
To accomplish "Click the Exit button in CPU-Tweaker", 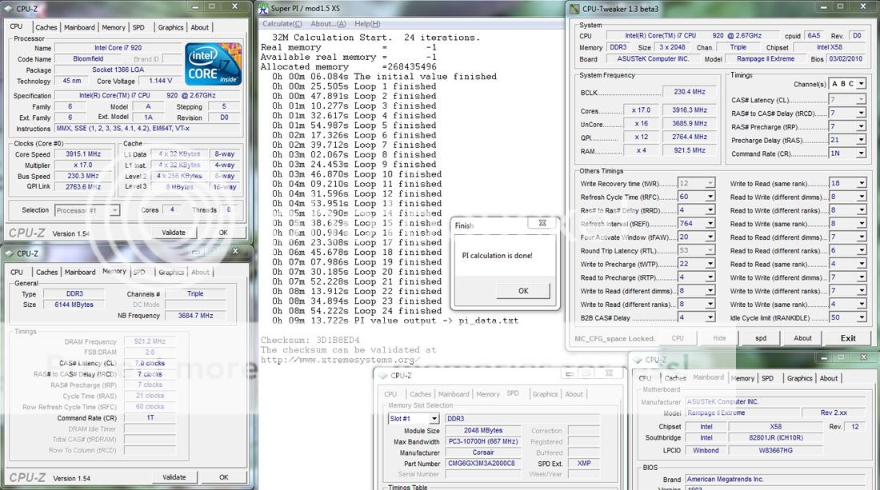I will click(848, 338).
